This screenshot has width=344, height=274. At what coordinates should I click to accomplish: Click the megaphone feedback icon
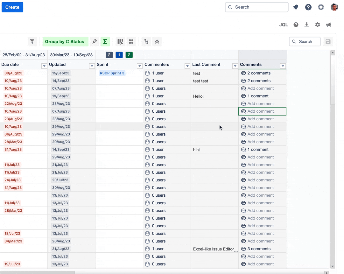click(x=328, y=25)
